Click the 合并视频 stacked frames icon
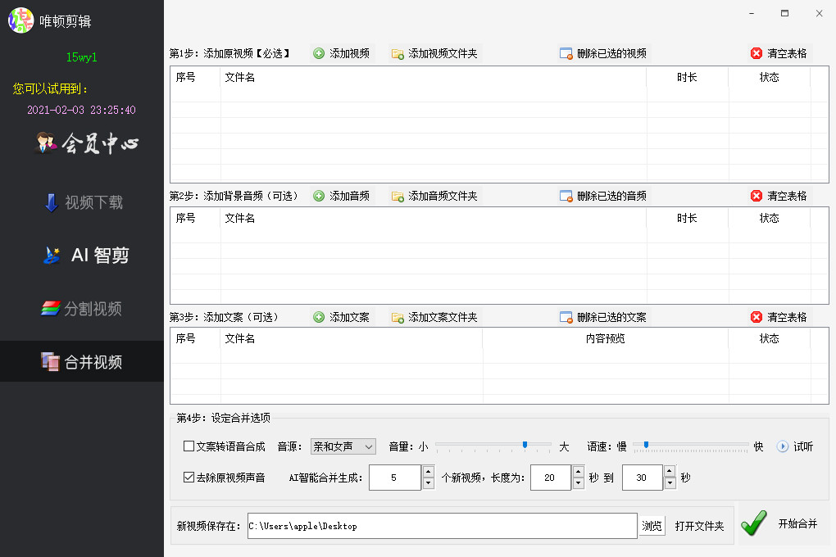Viewport: 836px width, 557px height. pos(50,362)
